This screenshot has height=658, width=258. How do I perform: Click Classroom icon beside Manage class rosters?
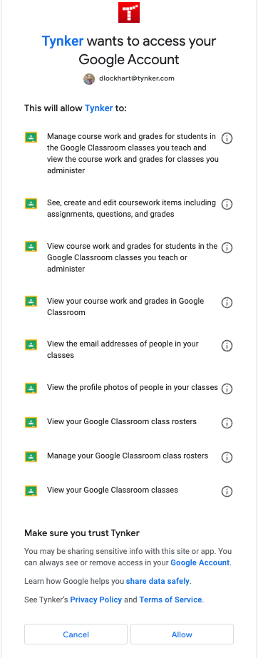pyautogui.click(x=31, y=456)
